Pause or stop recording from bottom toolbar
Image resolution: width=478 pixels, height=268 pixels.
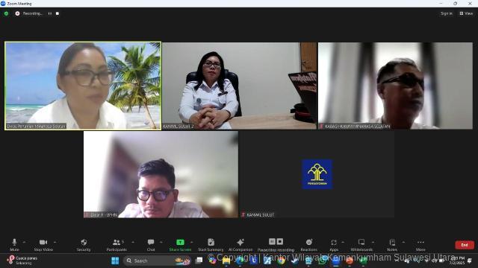coord(276,245)
